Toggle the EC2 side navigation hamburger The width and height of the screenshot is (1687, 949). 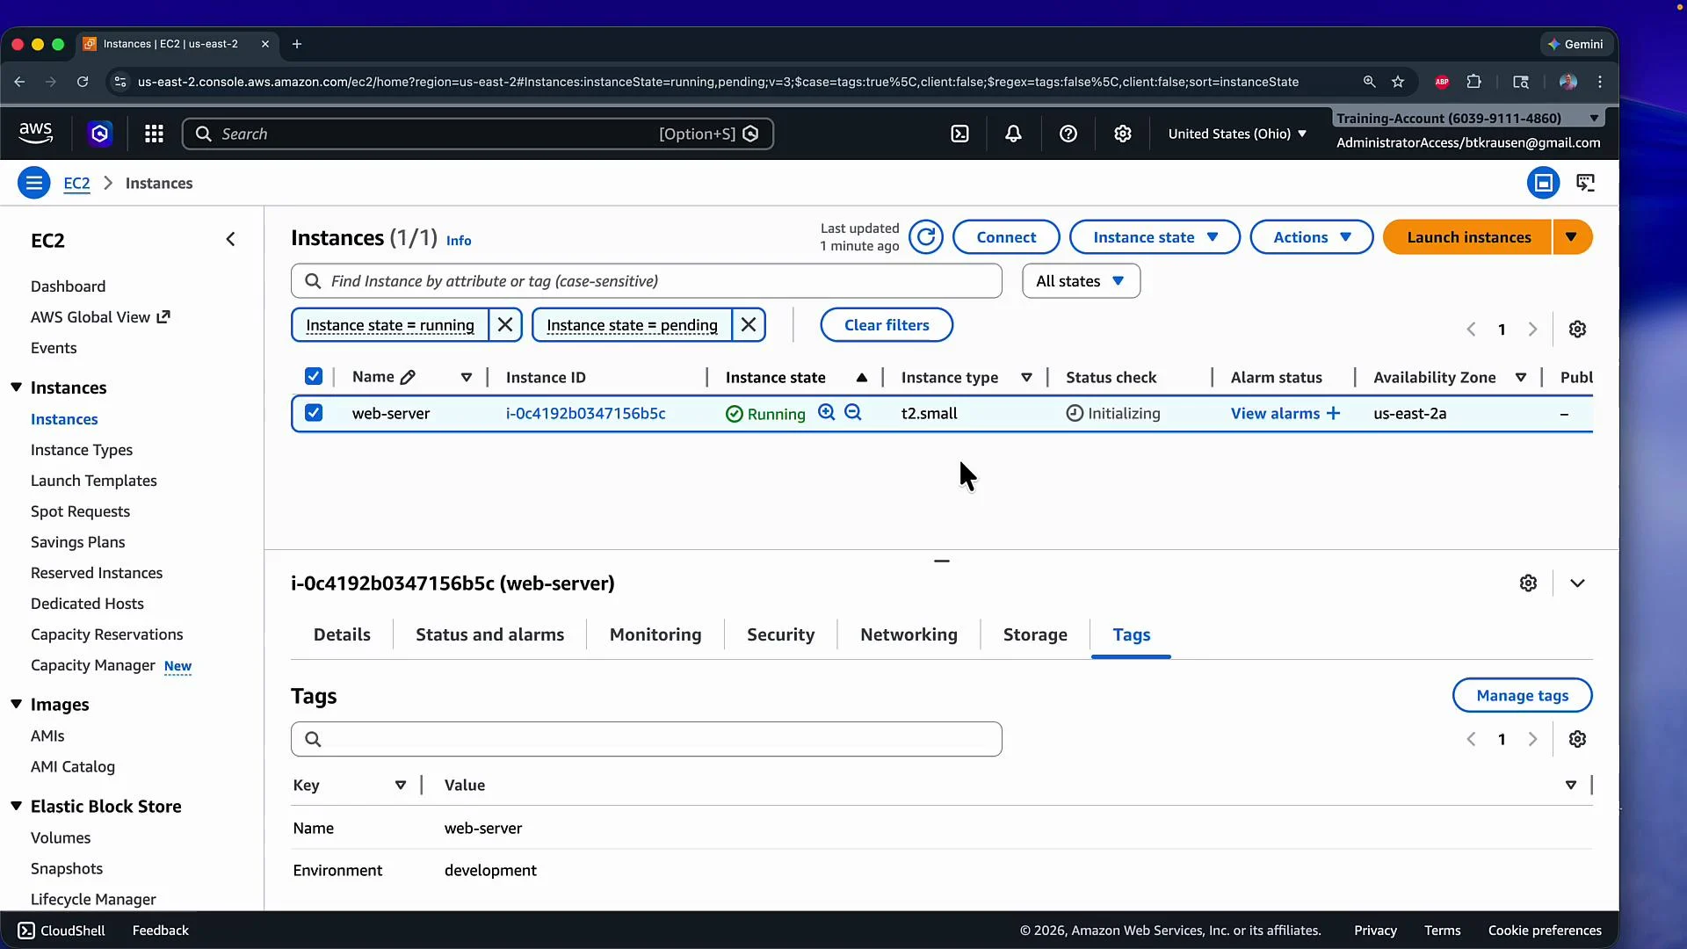[x=33, y=183]
